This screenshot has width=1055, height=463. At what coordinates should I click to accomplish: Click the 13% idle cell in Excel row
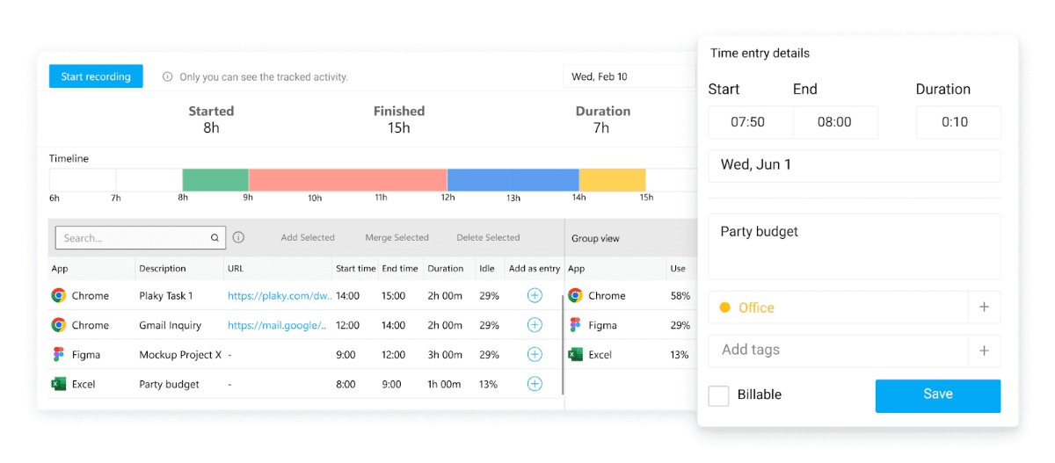click(x=489, y=384)
